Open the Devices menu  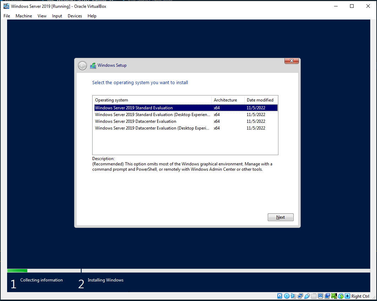click(75, 16)
